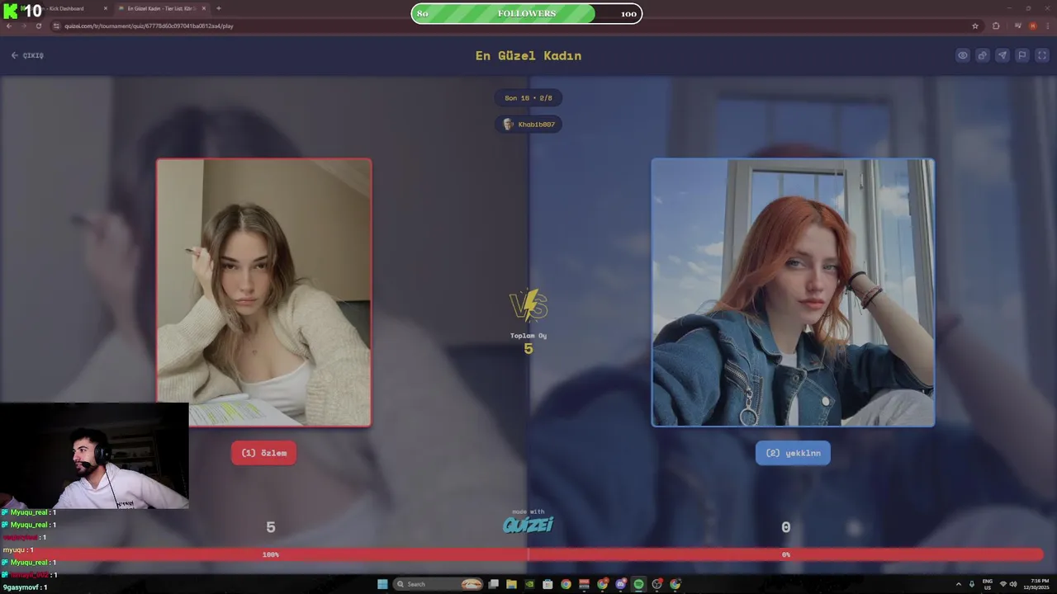This screenshot has width=1057, height=594.
Task: Close the En Güzel Kadın tab
Action: [204, 8]
